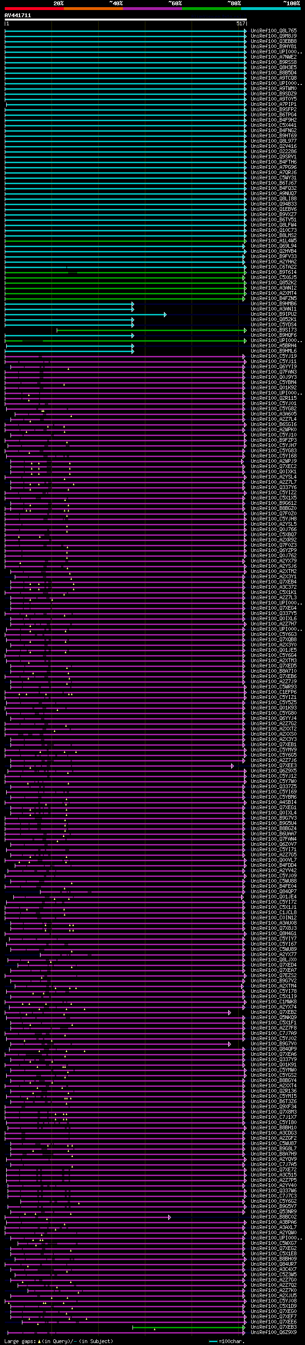Select hit label UniRef100_B6UAH7
305x1345 pixels.
pyautogui.click(x=274, y=834)
